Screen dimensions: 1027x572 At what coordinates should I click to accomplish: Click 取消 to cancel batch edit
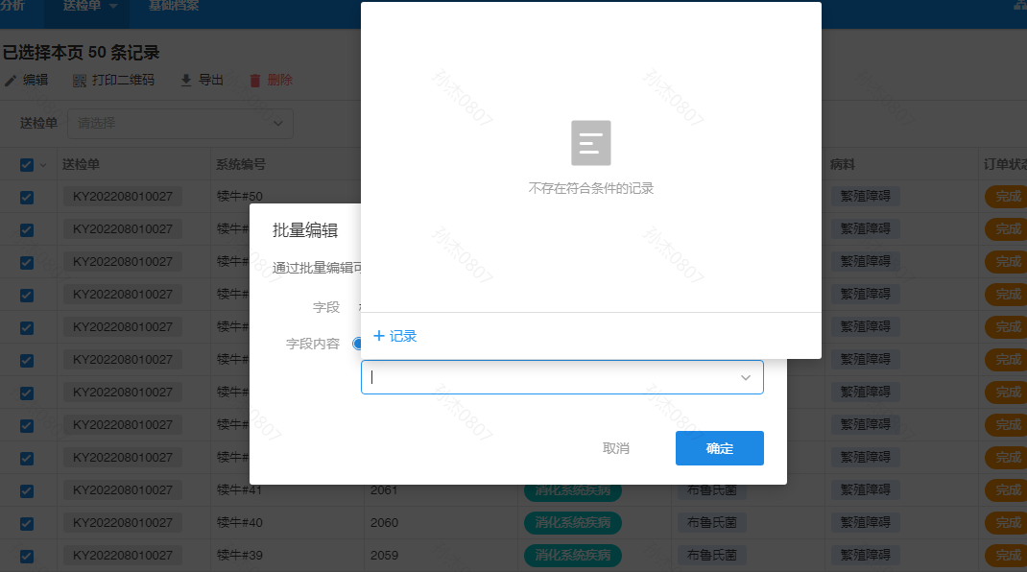[615, 448]
